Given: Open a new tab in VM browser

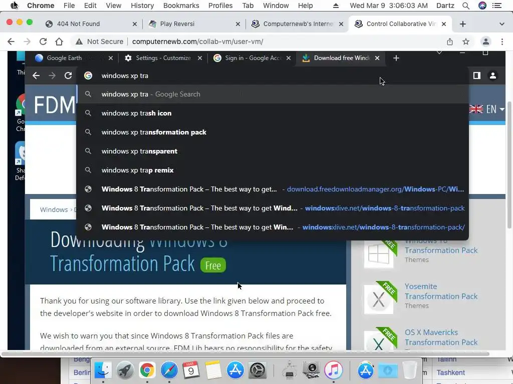Looking at the screenshot, I should [396, 58].
